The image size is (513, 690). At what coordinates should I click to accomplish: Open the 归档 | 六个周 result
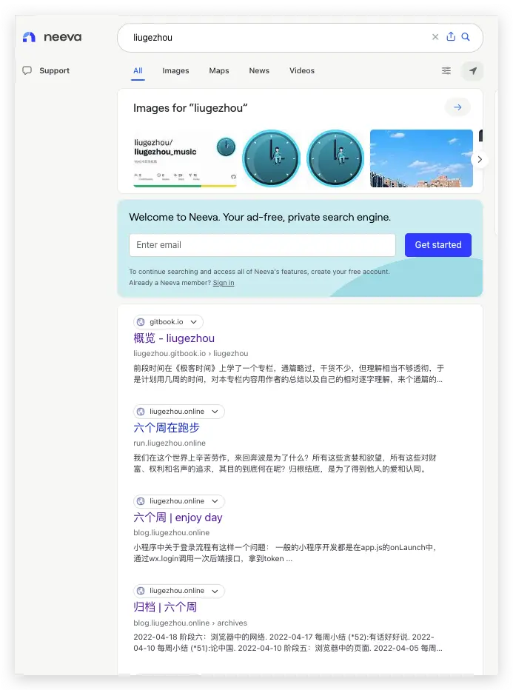[x=165, y=607]
